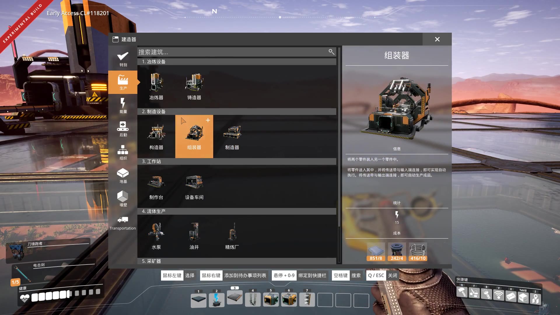The image size is (560, 315).
Task: Click the 搜索 search hint button
Action: (356, 275)
